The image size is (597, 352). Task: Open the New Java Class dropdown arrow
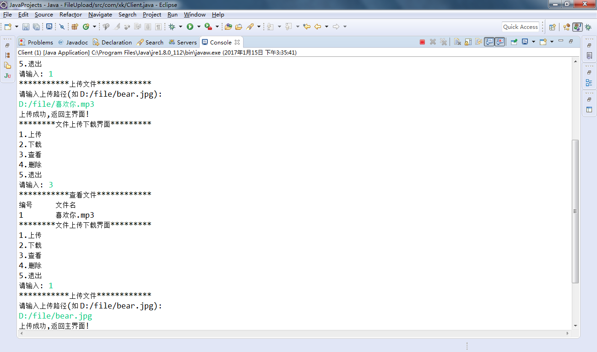click(94, 27)
